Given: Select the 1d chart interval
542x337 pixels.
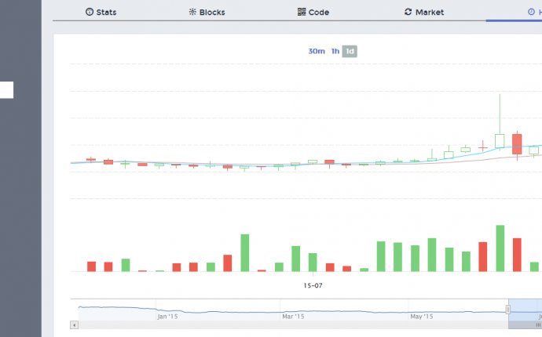Looking at the screenshot, I should [x=350, y=52].
